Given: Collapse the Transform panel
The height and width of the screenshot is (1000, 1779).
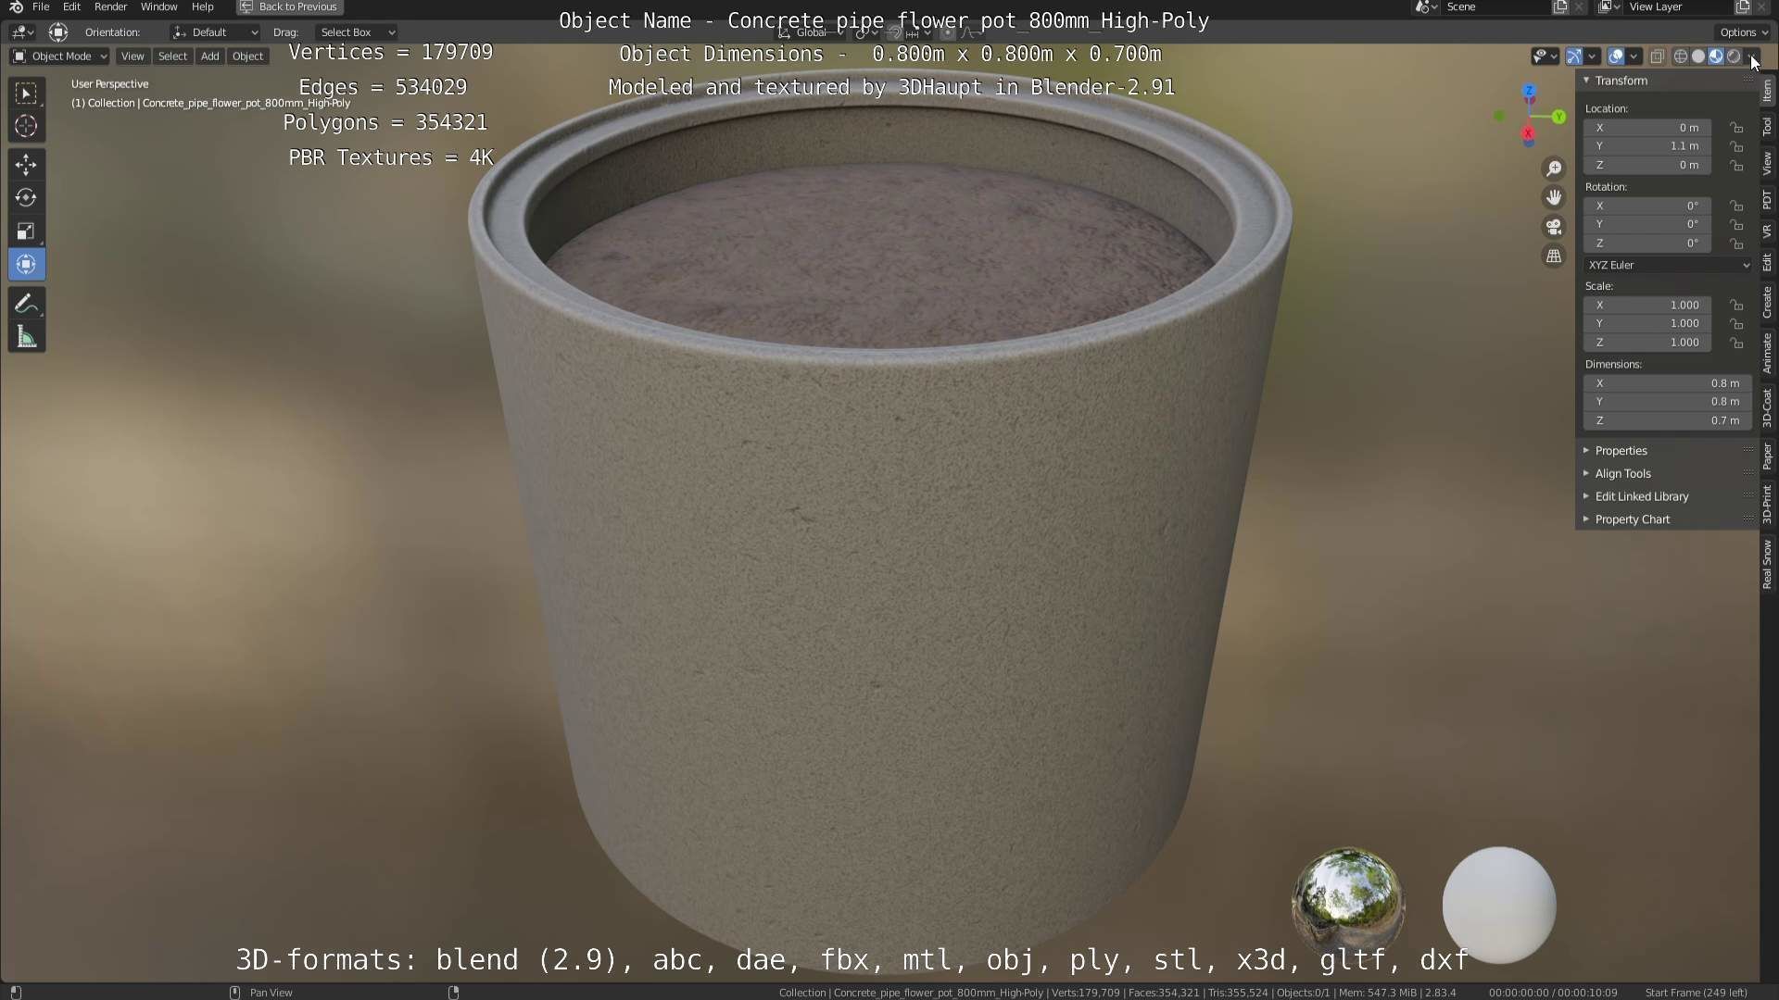Looking at the screenshot, I should coord(1586,81).
